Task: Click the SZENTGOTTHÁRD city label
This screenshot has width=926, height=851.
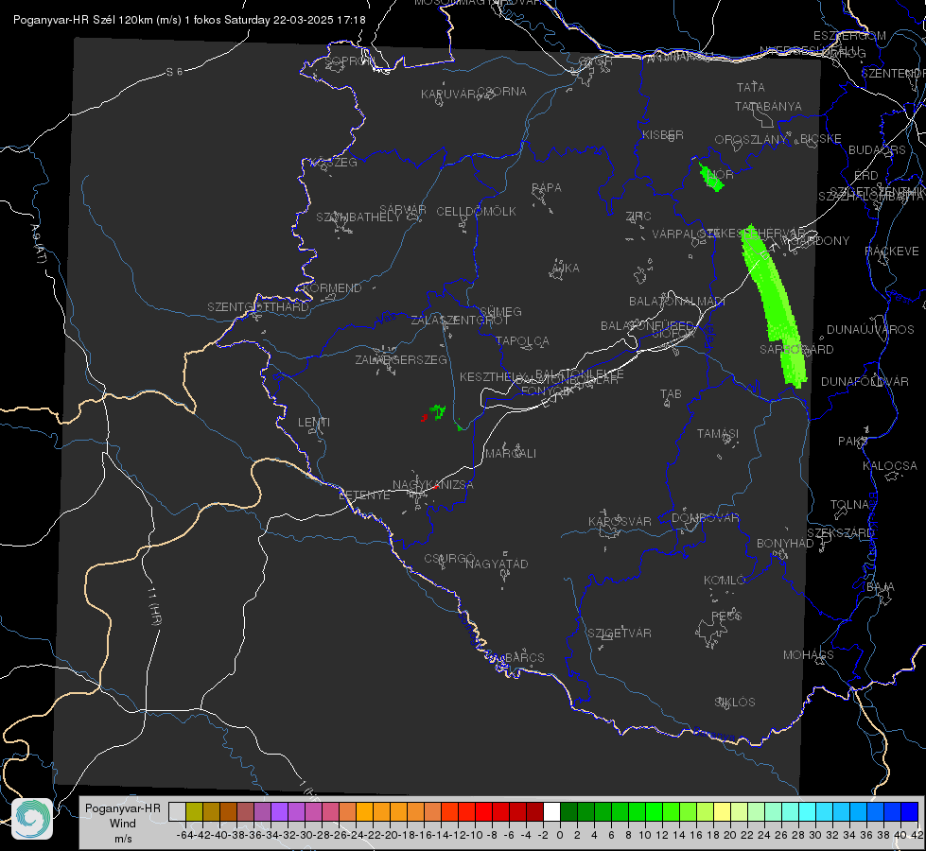Action: point(258,307)
